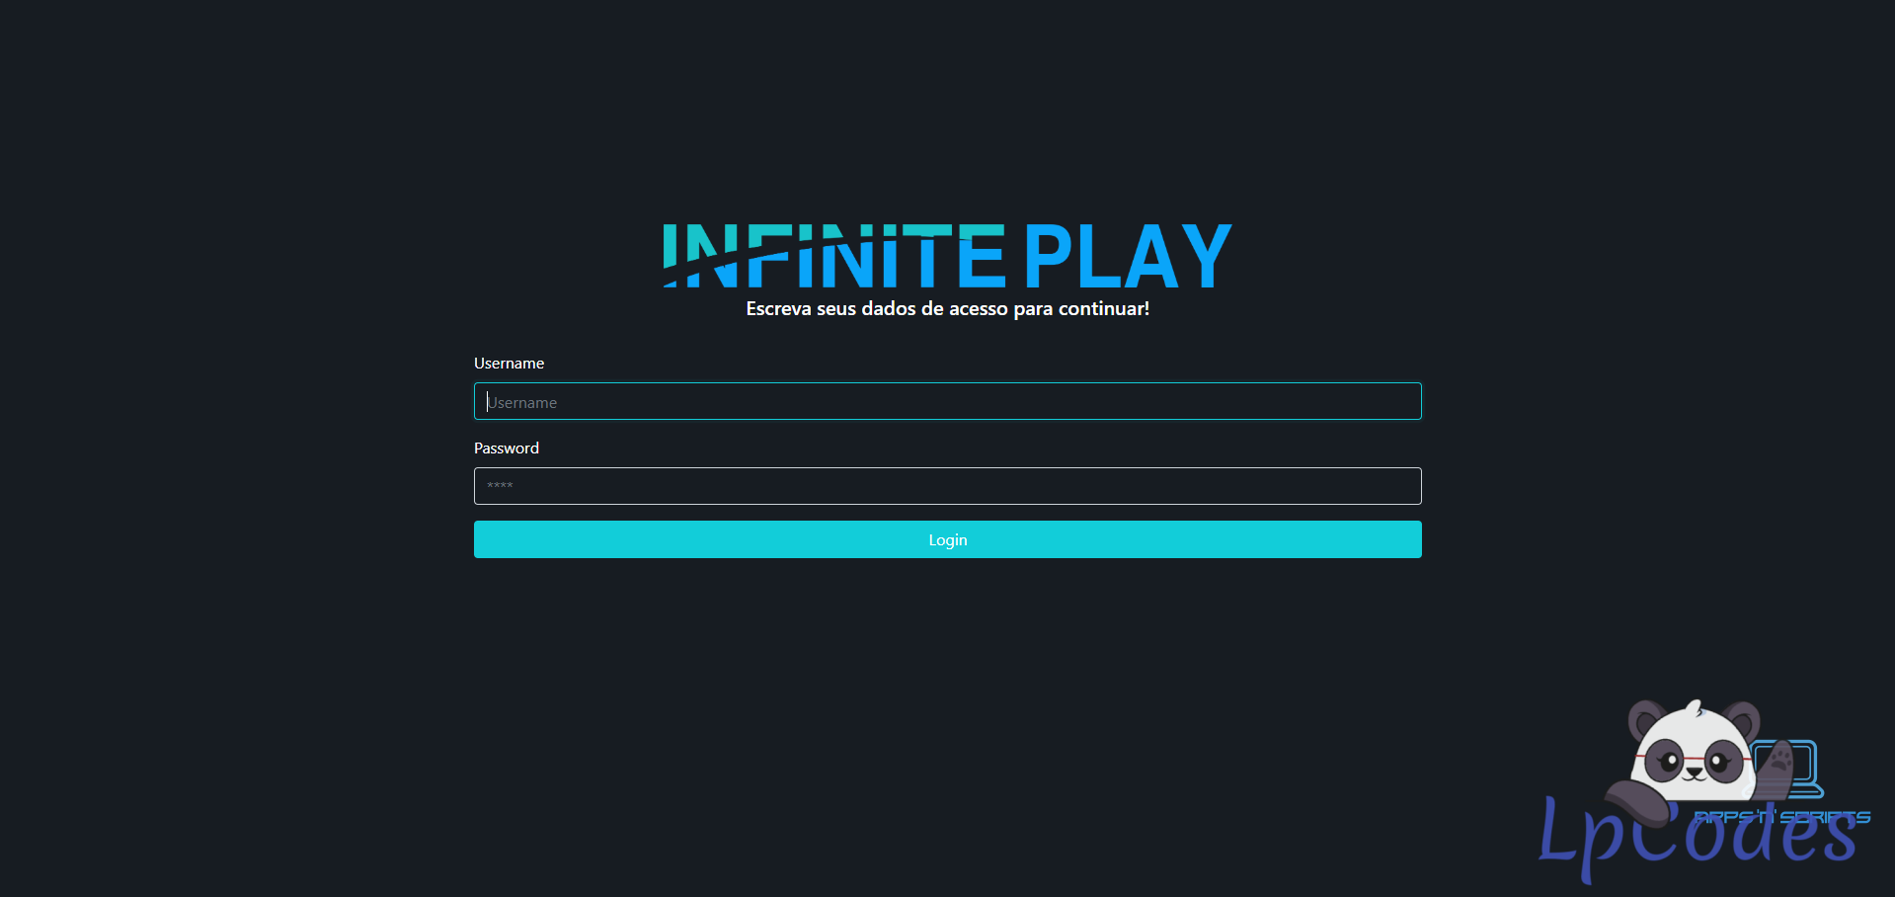
Task: Click into the Password input field
Action: pos(947,486)
